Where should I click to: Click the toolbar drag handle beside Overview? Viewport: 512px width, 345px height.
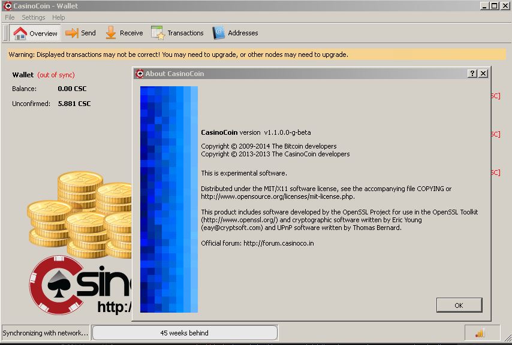coord(5,33)
